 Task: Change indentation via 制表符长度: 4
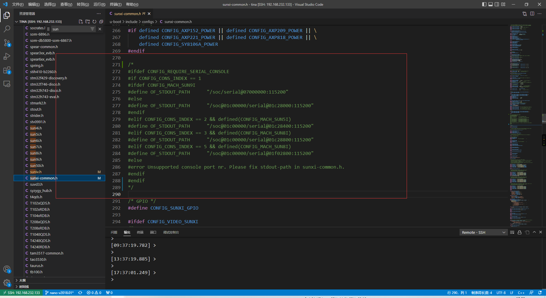click(481, 293)
